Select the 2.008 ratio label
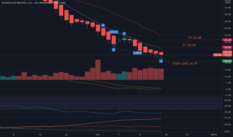The image size is (233, 137). click(x=137, y=53)
